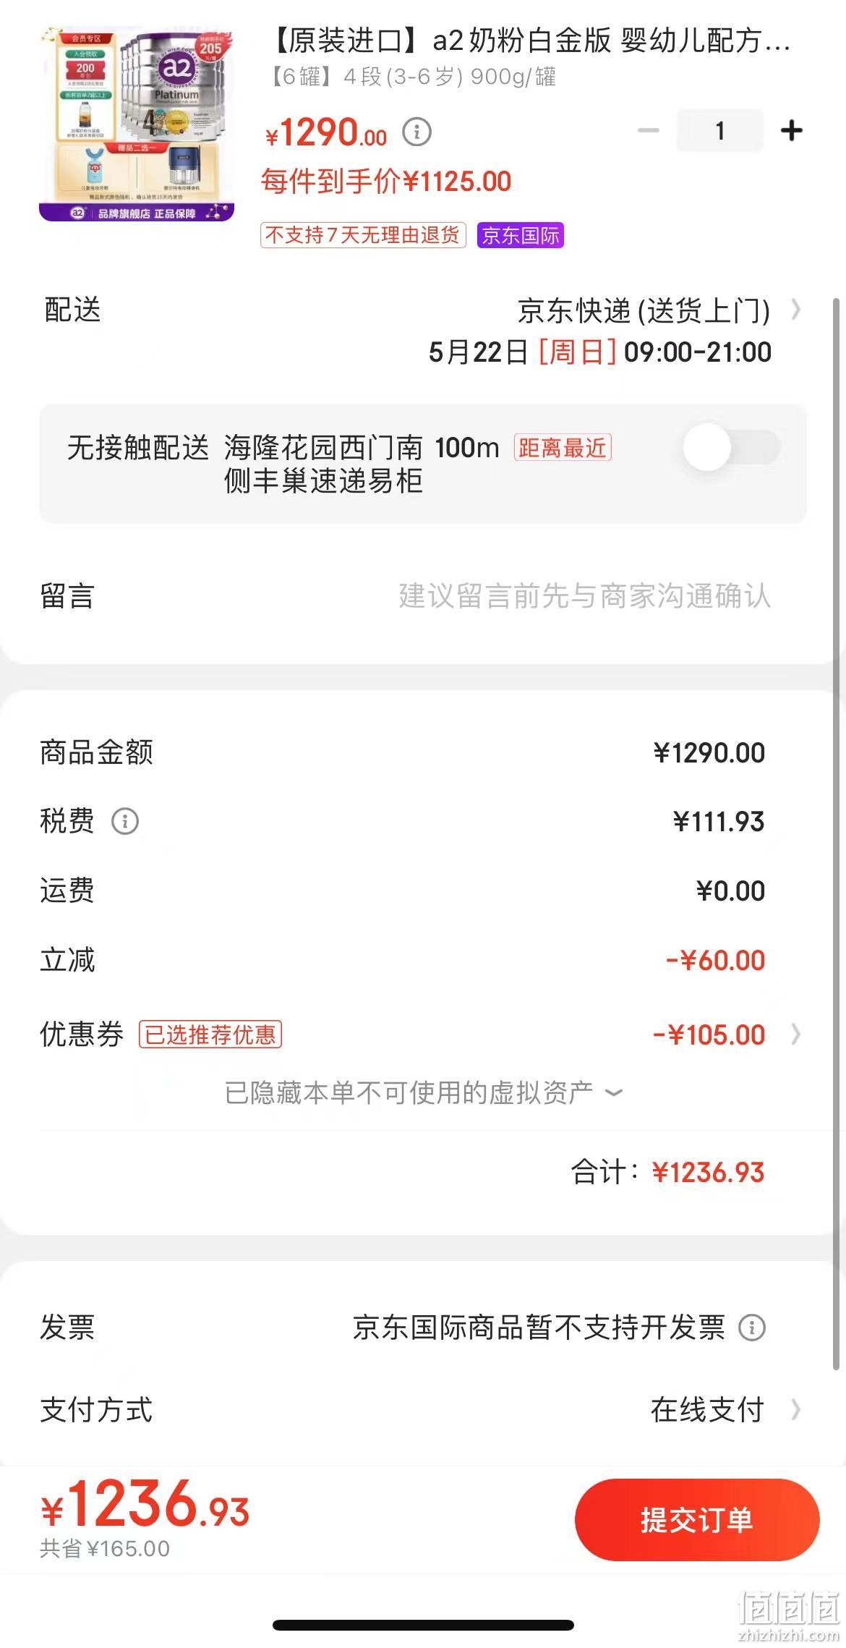Toggle the contactless delivery switch
The height and width of the screenshot is (1648, 846).
[732, 447]
